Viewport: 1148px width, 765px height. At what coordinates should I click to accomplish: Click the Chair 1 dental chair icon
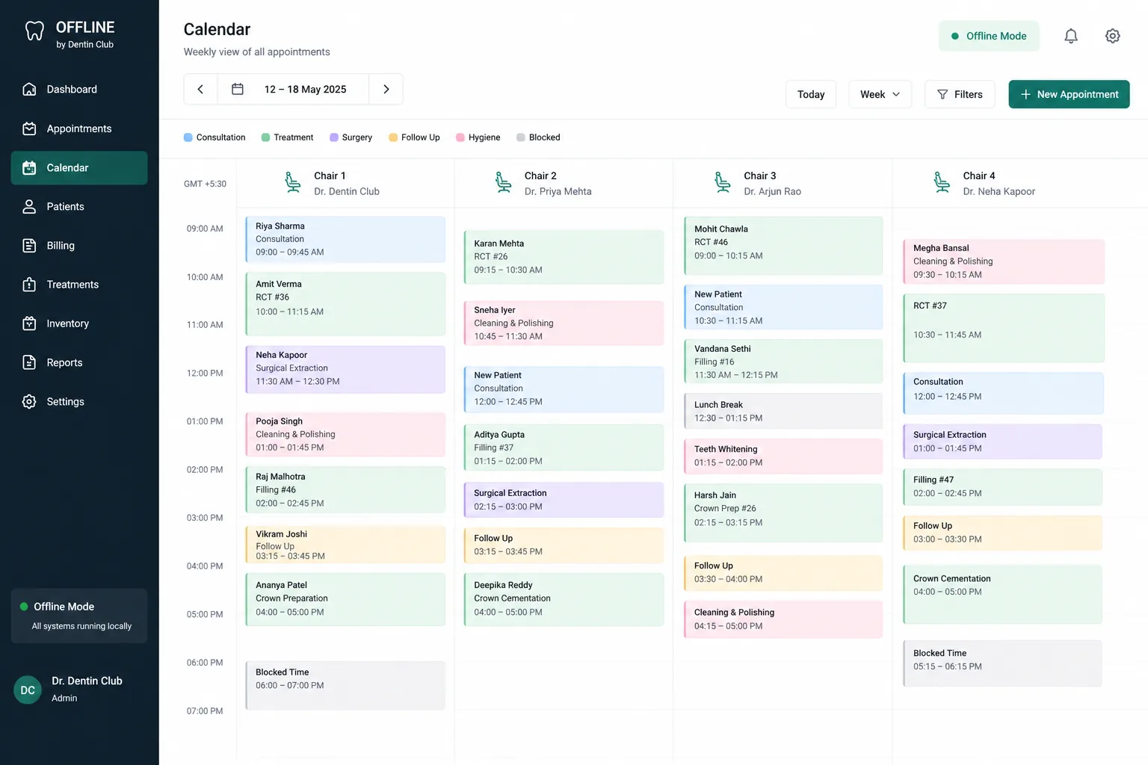[x=293, y=182]
